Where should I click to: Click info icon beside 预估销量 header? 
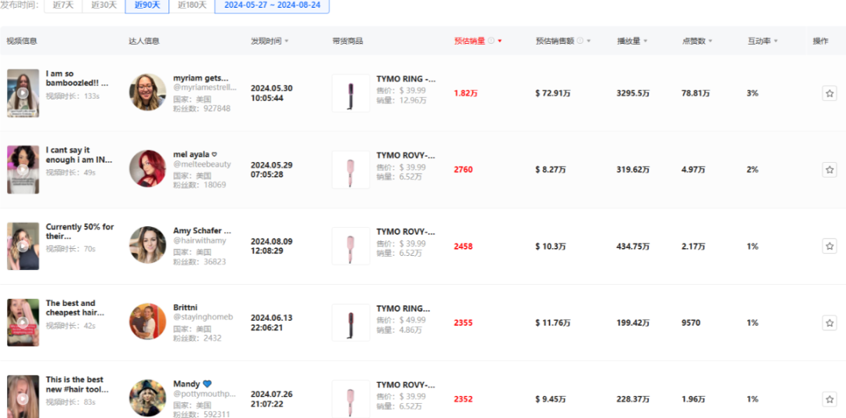click(x=491, y=41)
